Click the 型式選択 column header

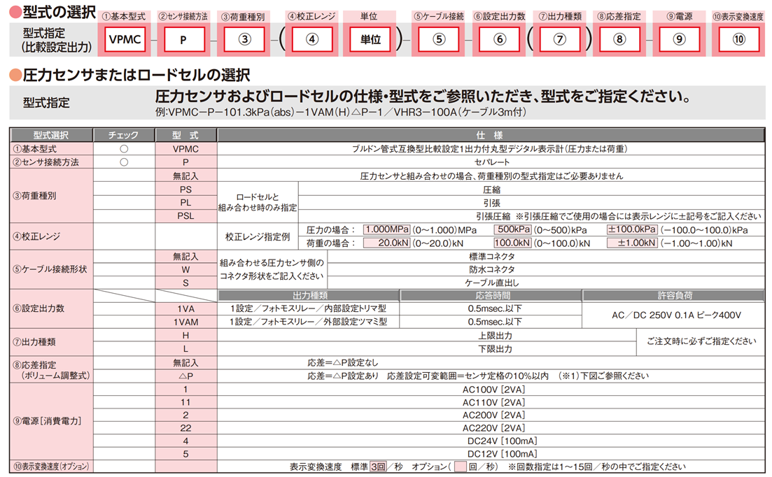tap(51, 135)
